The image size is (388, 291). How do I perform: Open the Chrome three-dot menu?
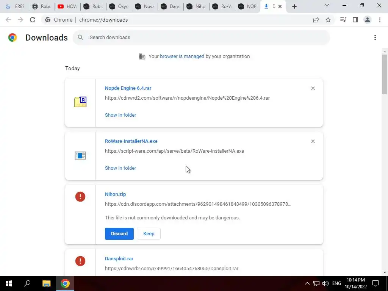[380, 20]
